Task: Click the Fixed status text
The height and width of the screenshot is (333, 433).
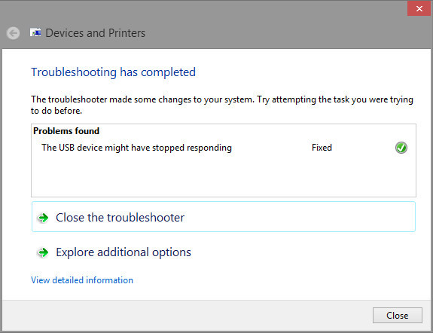Action: point(322,148)
